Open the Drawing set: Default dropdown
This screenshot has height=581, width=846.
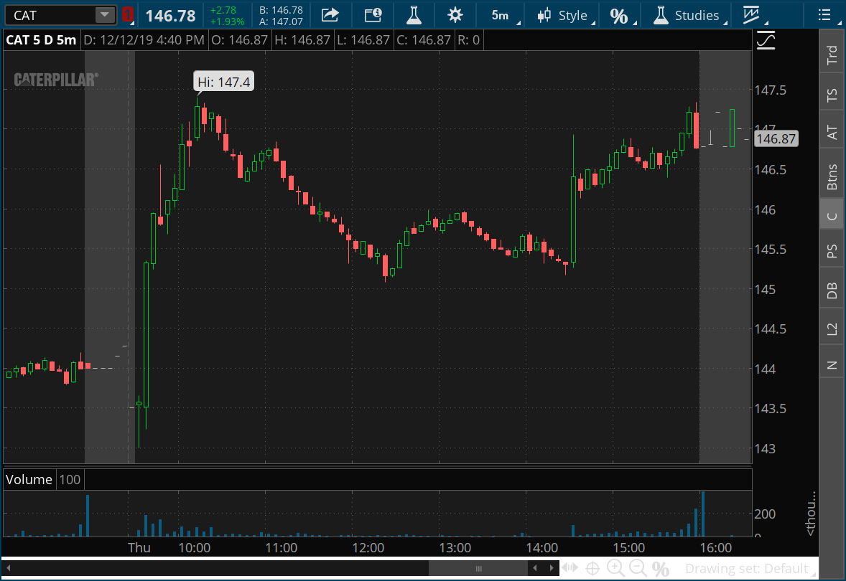pyautogui.click(x=747, y=569)
